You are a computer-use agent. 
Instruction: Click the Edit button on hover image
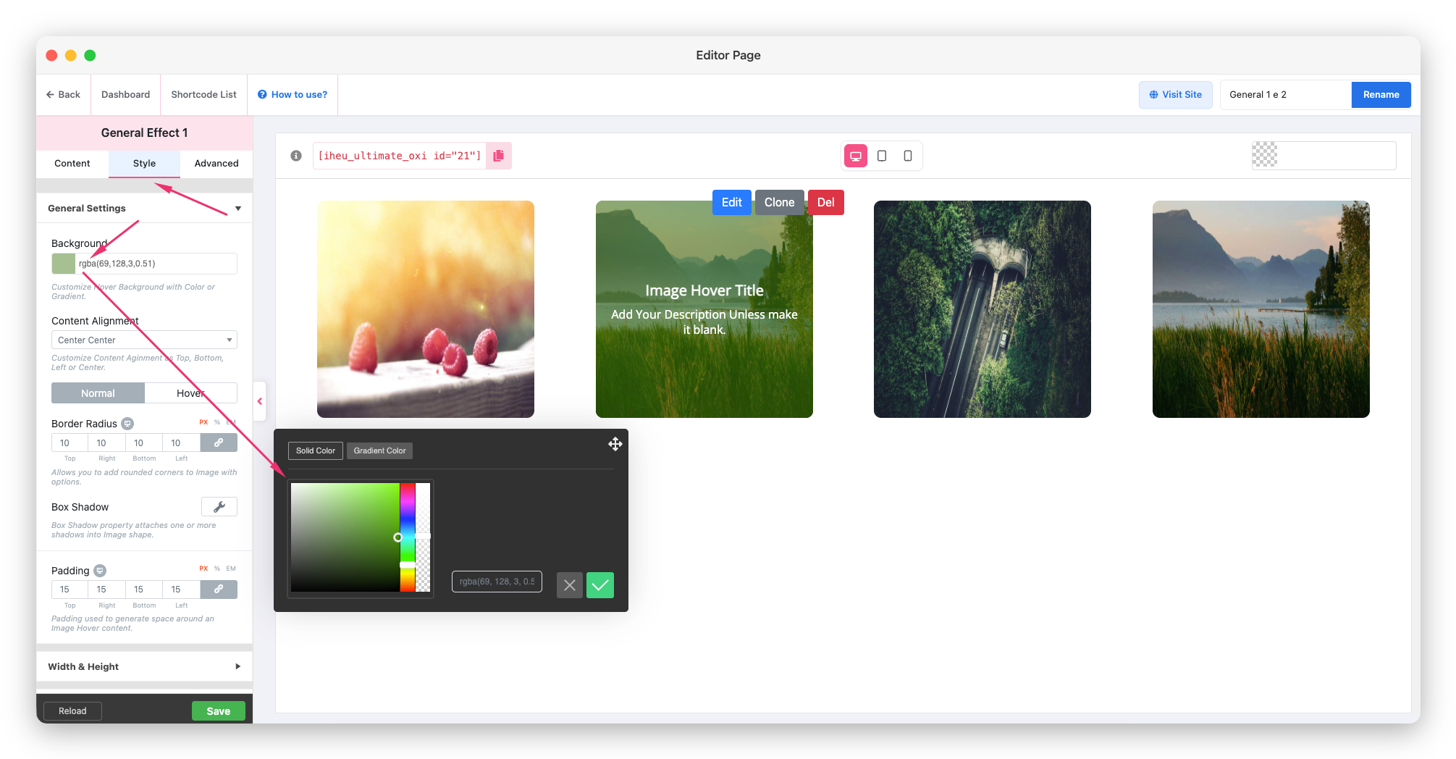click(x=732, y=202)
